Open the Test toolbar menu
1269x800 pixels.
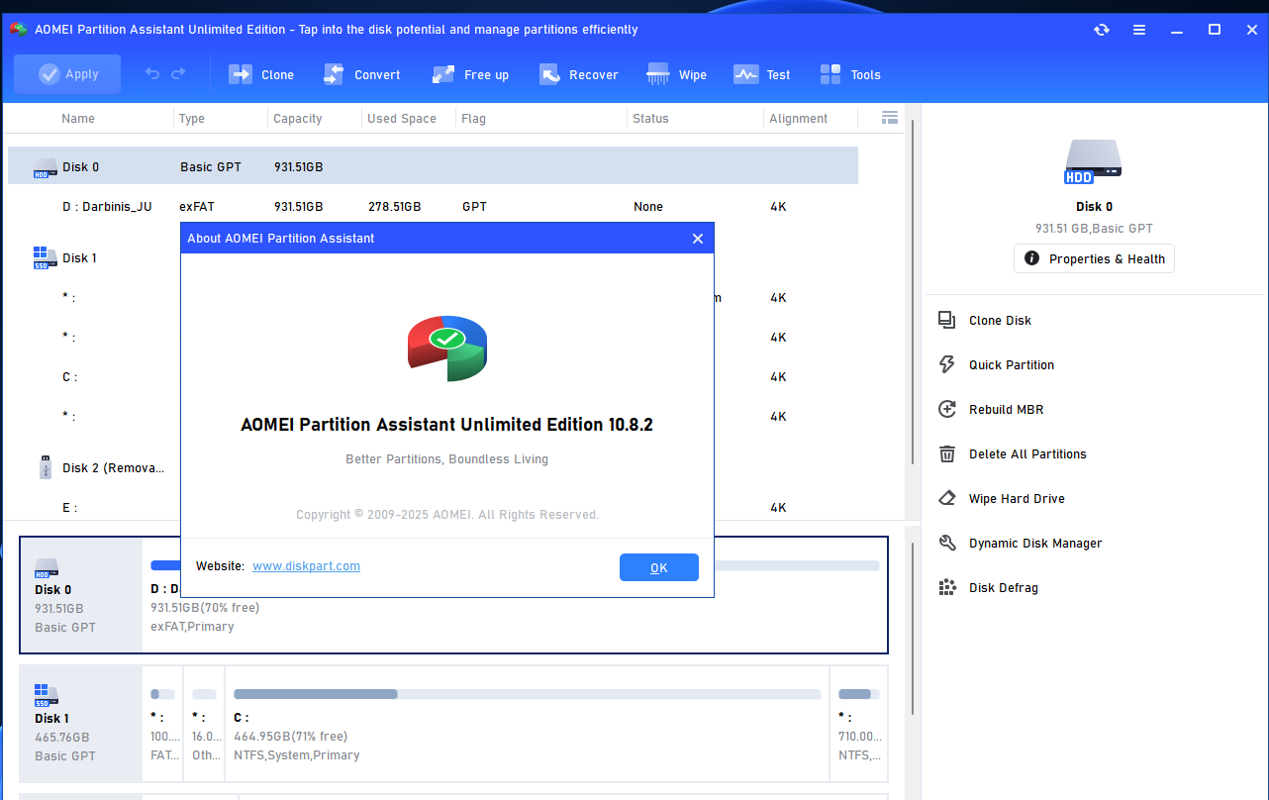(762, 74)
